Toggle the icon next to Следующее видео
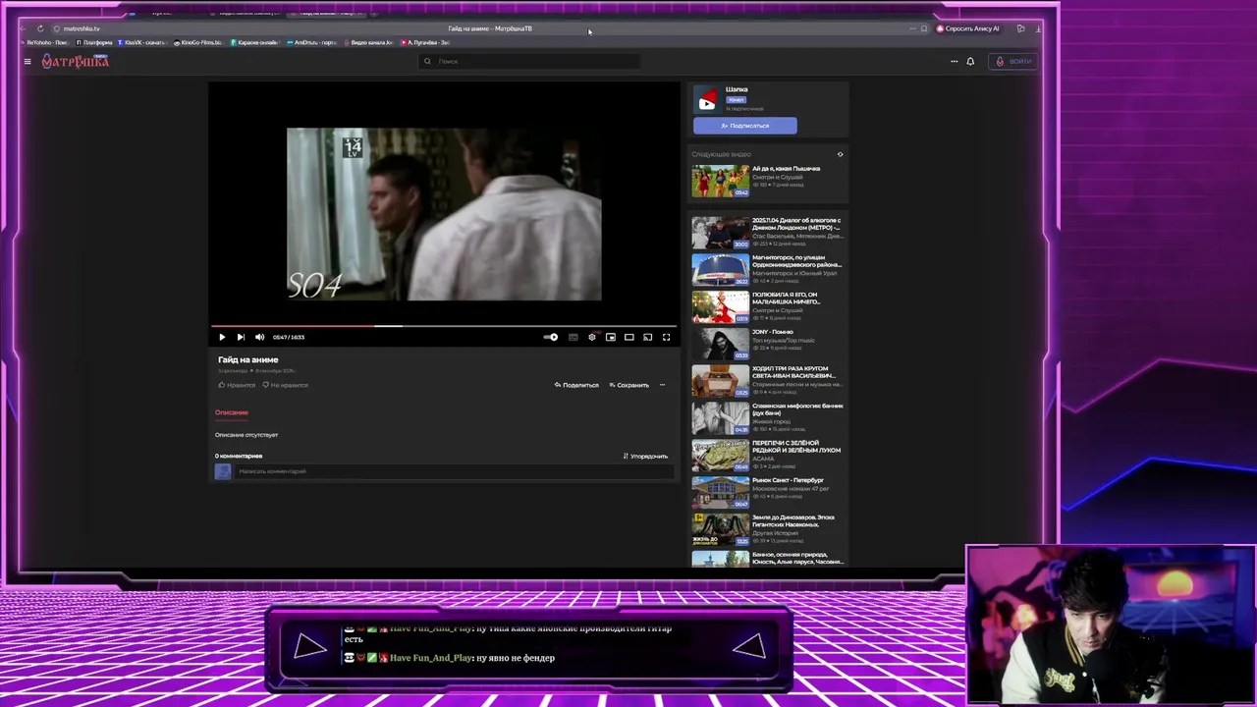1257x707 pixels. 840,154
